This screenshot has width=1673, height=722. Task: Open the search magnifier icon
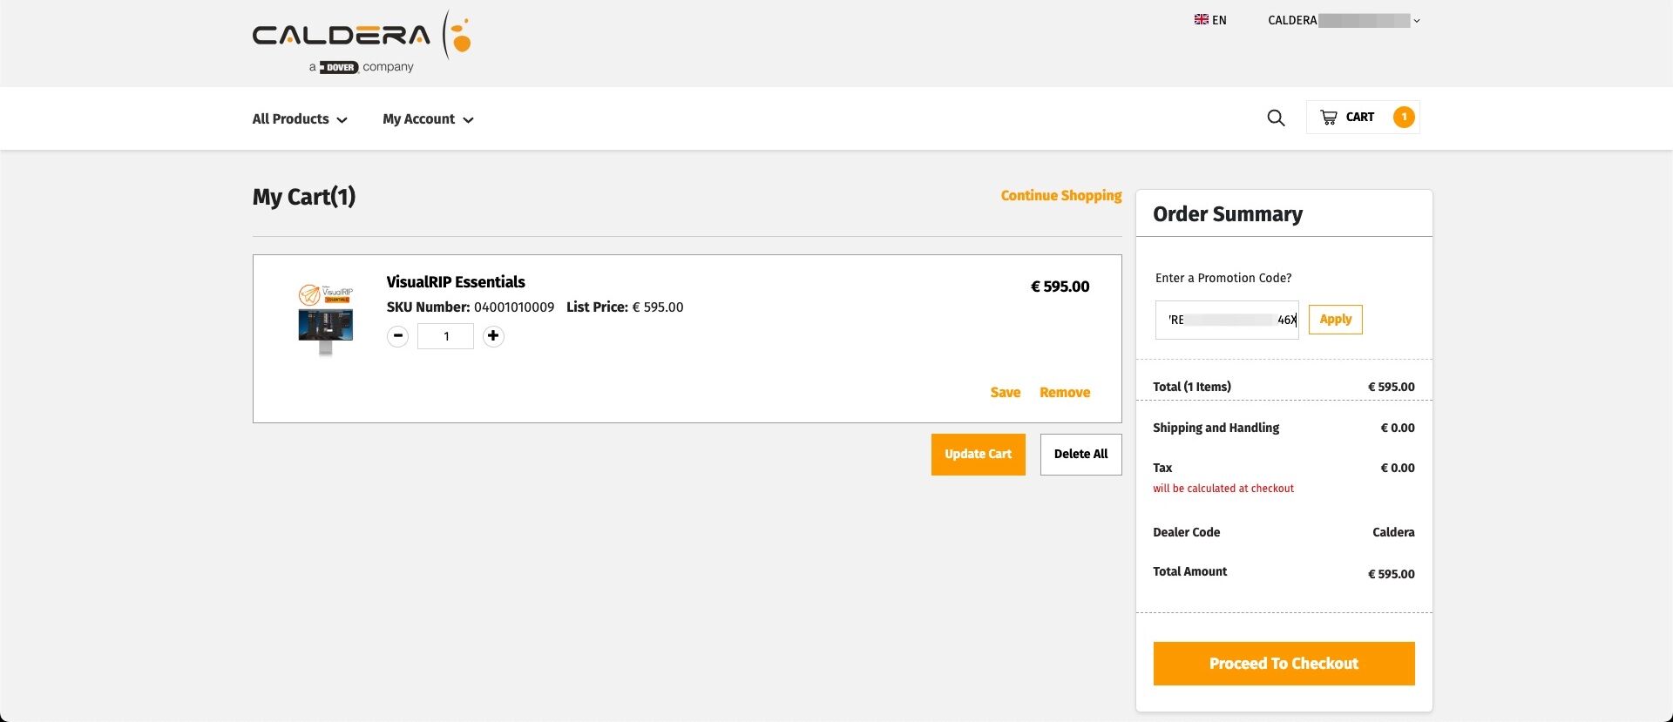[1276, 118]
